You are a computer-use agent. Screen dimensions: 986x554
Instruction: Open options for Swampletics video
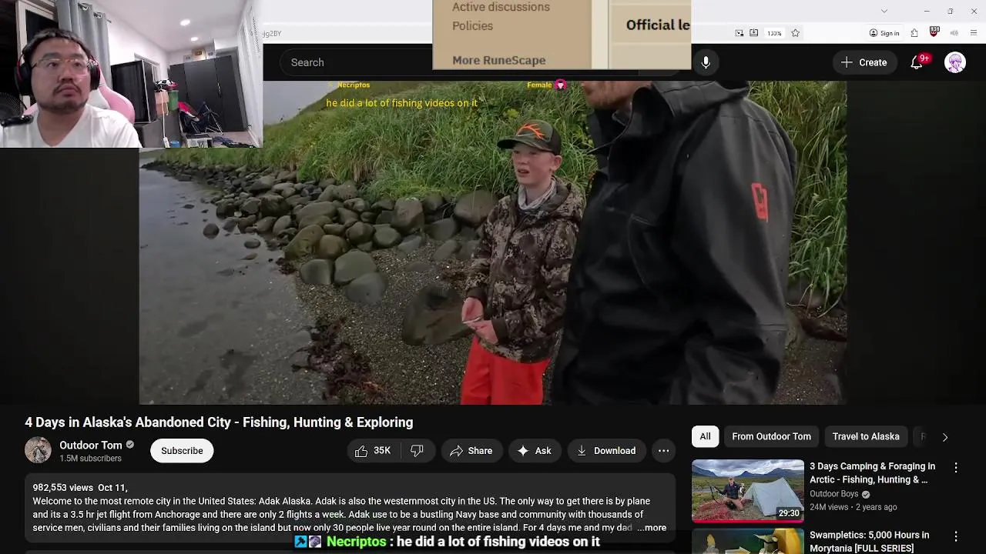(x=956, y=536)
